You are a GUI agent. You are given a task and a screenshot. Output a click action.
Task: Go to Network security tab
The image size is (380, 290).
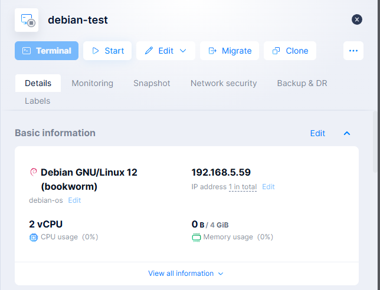pyautogui.click(x=224, y=83)
